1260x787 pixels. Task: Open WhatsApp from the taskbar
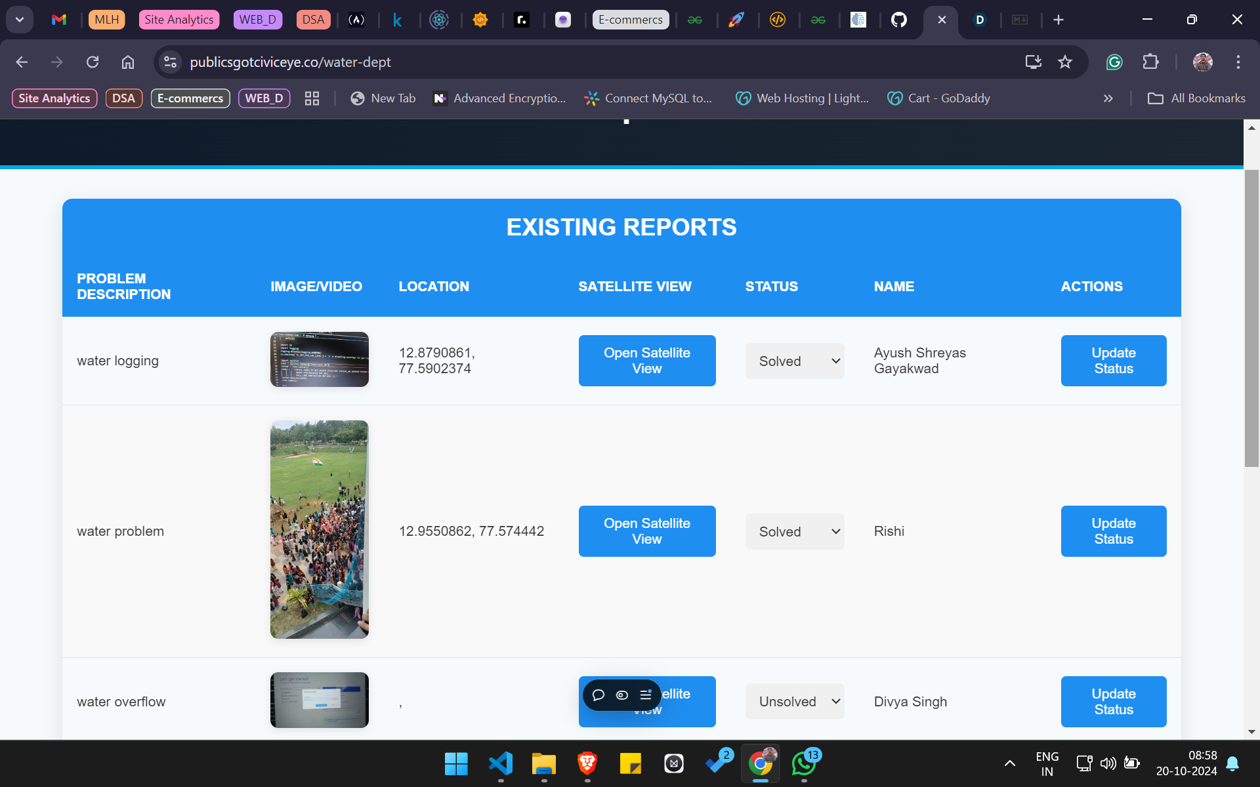pos(804,763)
